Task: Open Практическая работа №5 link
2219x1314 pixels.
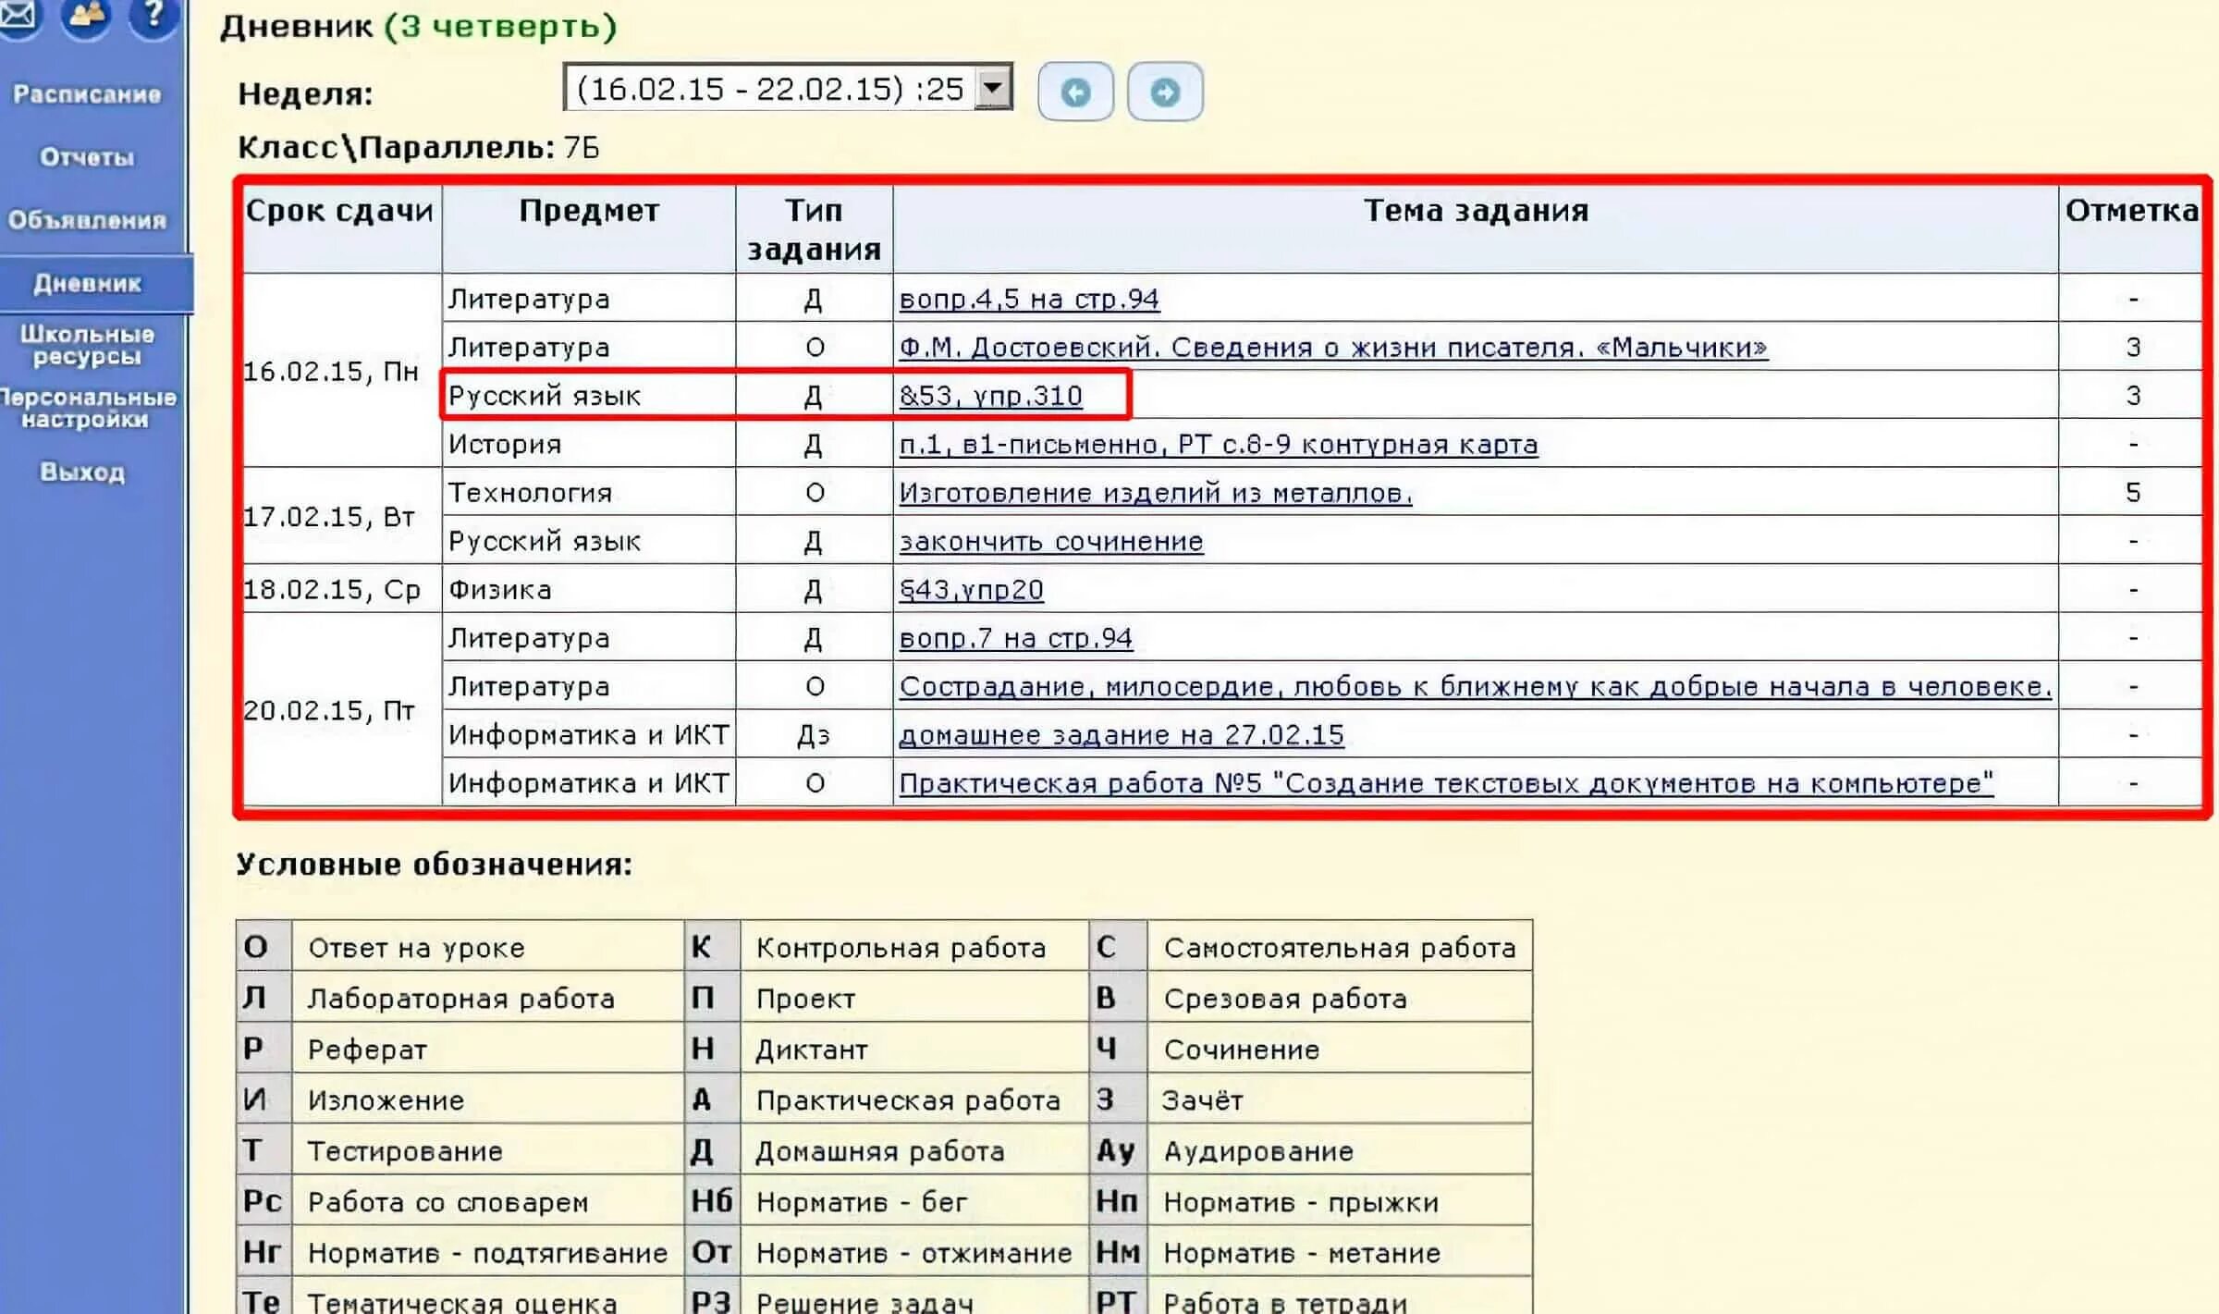Action: pos(1445,783)
